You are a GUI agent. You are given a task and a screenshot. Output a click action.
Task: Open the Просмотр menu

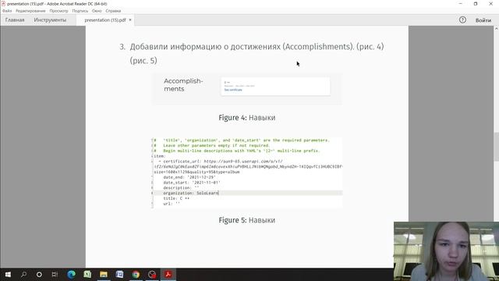(59, 11)
